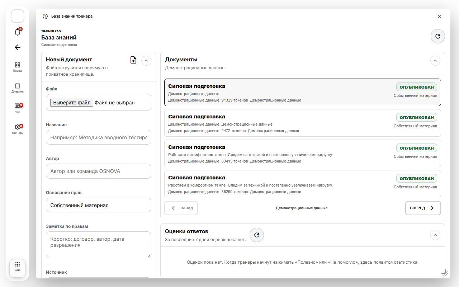Close the База знаний тренера window
This screenshot has width=459, height=287.
(439, 17)
